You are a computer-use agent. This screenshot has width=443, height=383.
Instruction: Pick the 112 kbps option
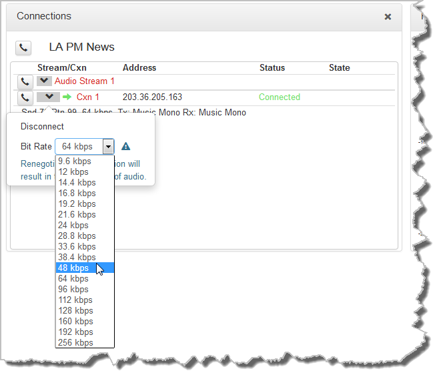85,300
